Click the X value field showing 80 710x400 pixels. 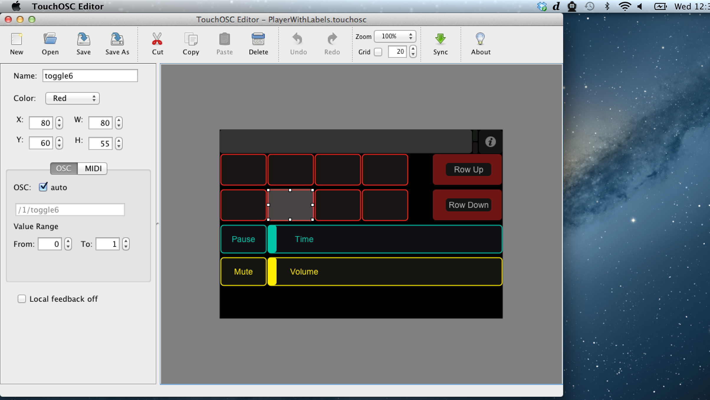point(41,123)
